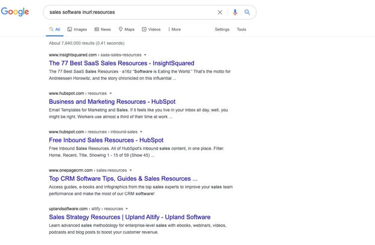The image size is (375, 245).
Task: Start voice search with microphone icon
Action: tap(235, 12)
